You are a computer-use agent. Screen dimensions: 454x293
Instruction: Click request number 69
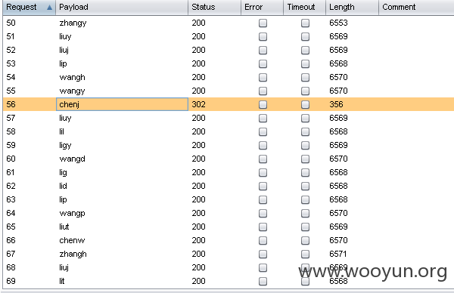(11, 281)
